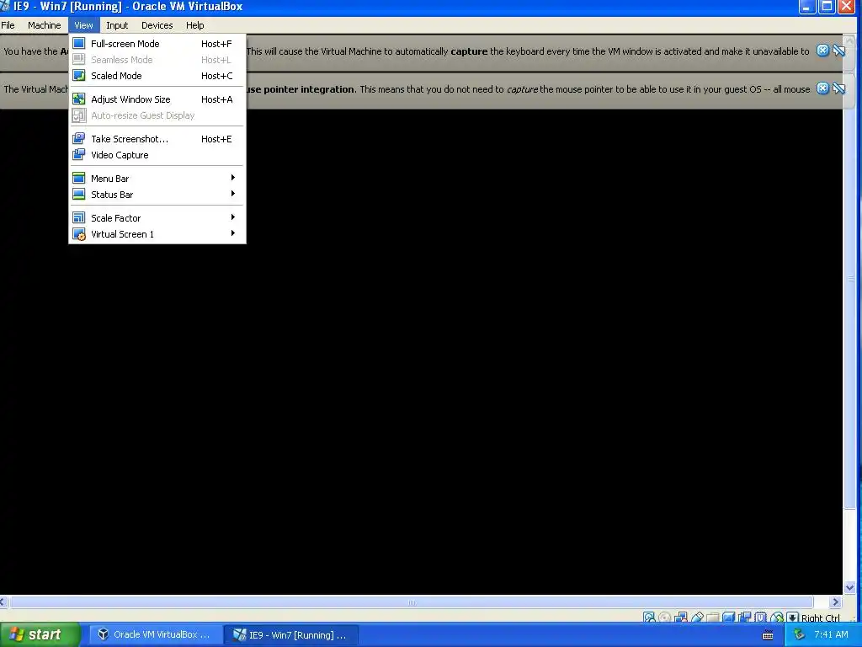
Task: Toggle Video Capture in View menu
Action: pyautogui.click(x=157, y=155)
